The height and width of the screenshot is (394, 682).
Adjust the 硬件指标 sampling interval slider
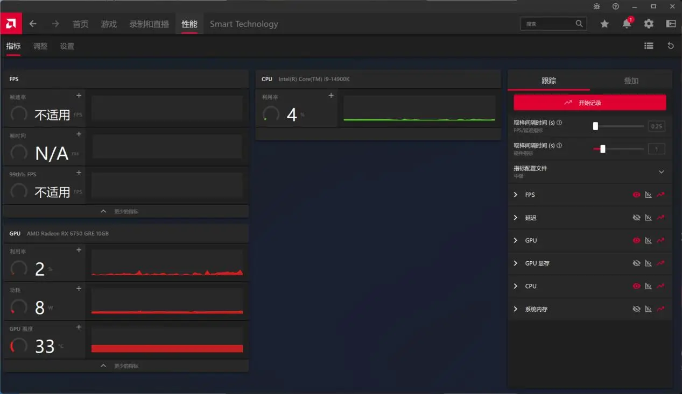pos(603,149)
